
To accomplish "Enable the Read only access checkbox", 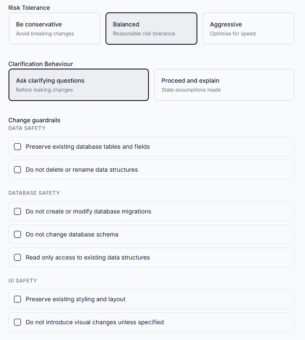I will click(x=17, y=257).
